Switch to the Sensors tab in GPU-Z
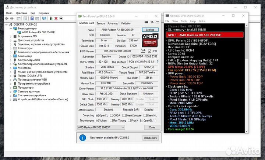This screenshot has width=265, height=160. tap(100, 23)
